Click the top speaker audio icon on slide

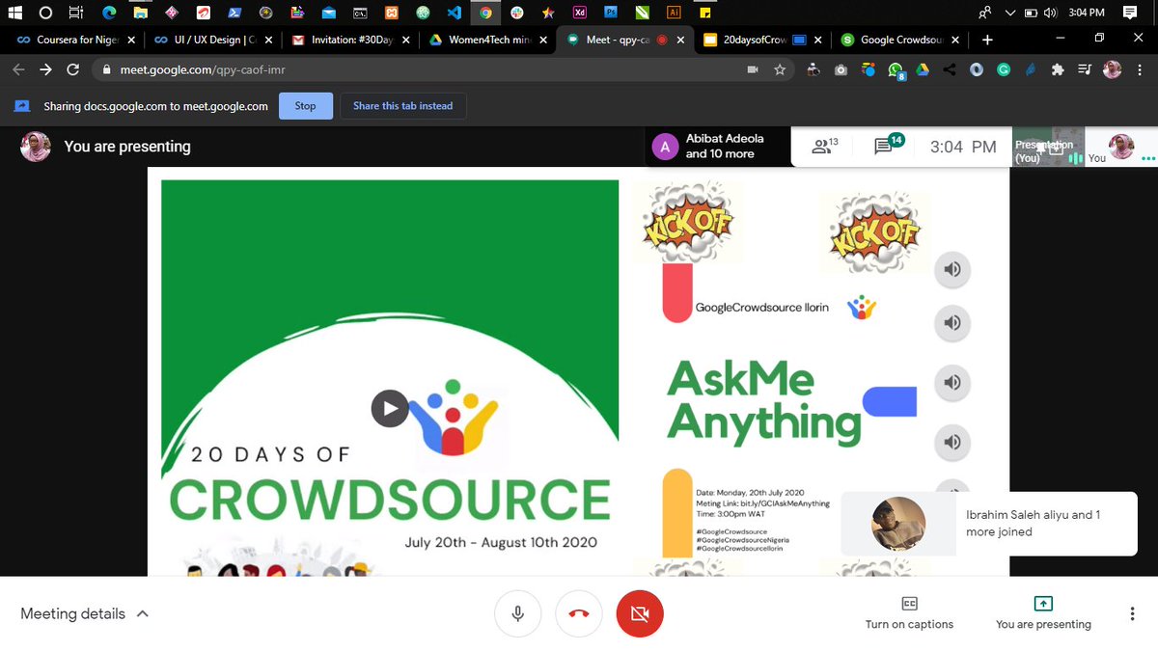(x=952, y=269)
